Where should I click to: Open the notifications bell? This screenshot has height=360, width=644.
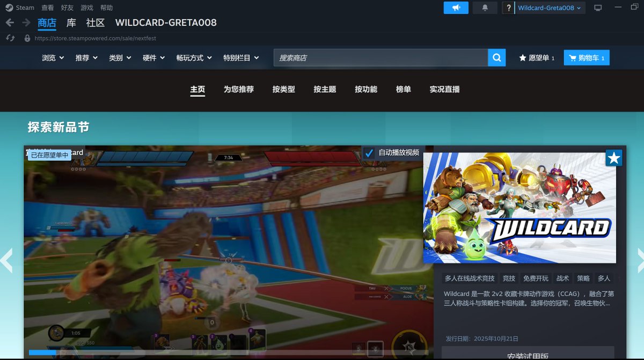coord(485,8)
